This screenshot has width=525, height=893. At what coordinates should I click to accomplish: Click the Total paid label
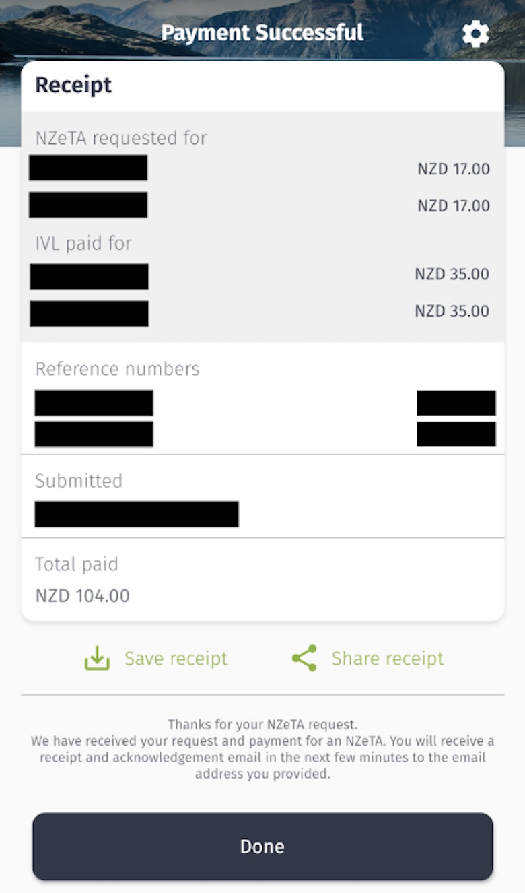coord(77,564)
